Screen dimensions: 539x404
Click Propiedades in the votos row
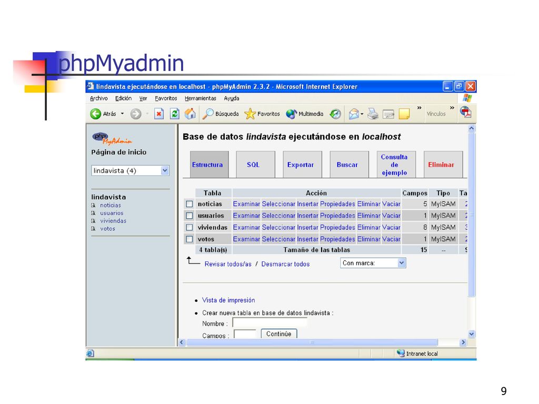coord(337,239)
